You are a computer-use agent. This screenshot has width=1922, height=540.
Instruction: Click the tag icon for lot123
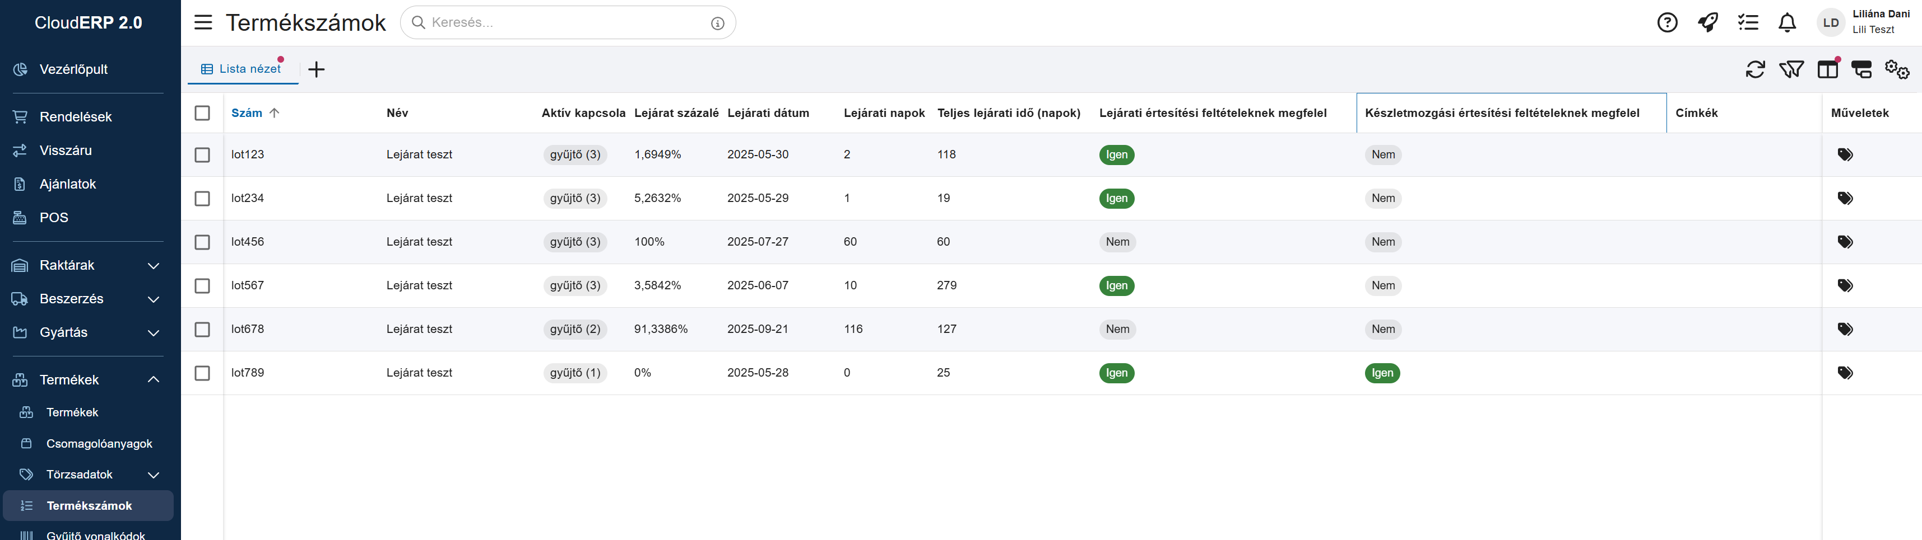pyautogui.click(x=1845, y=155)
